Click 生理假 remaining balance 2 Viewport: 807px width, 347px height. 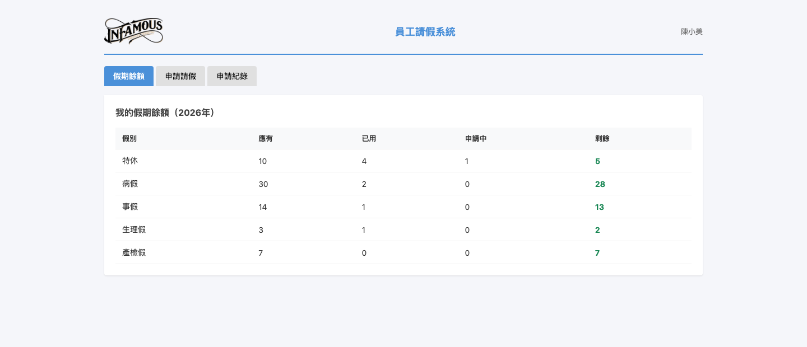pyautogui.click(x=597, y=230)
